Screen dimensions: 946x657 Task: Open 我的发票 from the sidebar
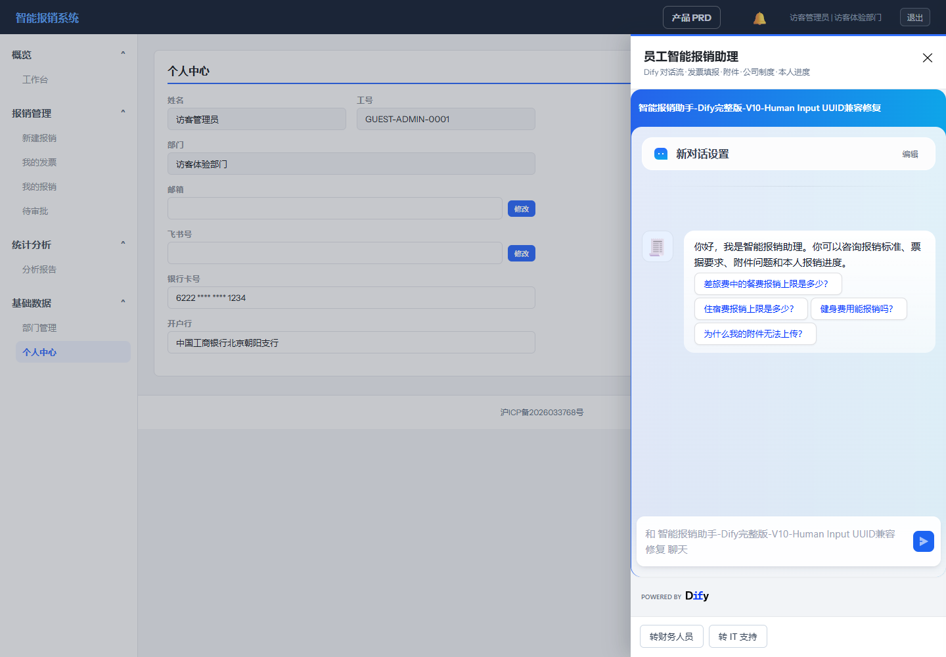pyautogui.click(x=73, y=162)
